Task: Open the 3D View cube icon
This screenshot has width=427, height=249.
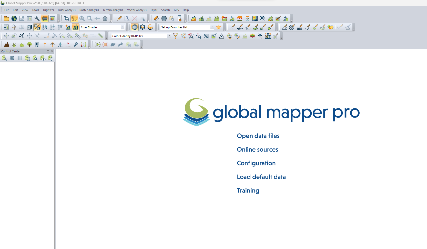Action: pos(29,27)
